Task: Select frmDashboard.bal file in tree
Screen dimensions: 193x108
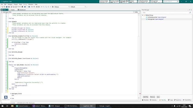Action: pyautogui.click(x=152, y=17)
